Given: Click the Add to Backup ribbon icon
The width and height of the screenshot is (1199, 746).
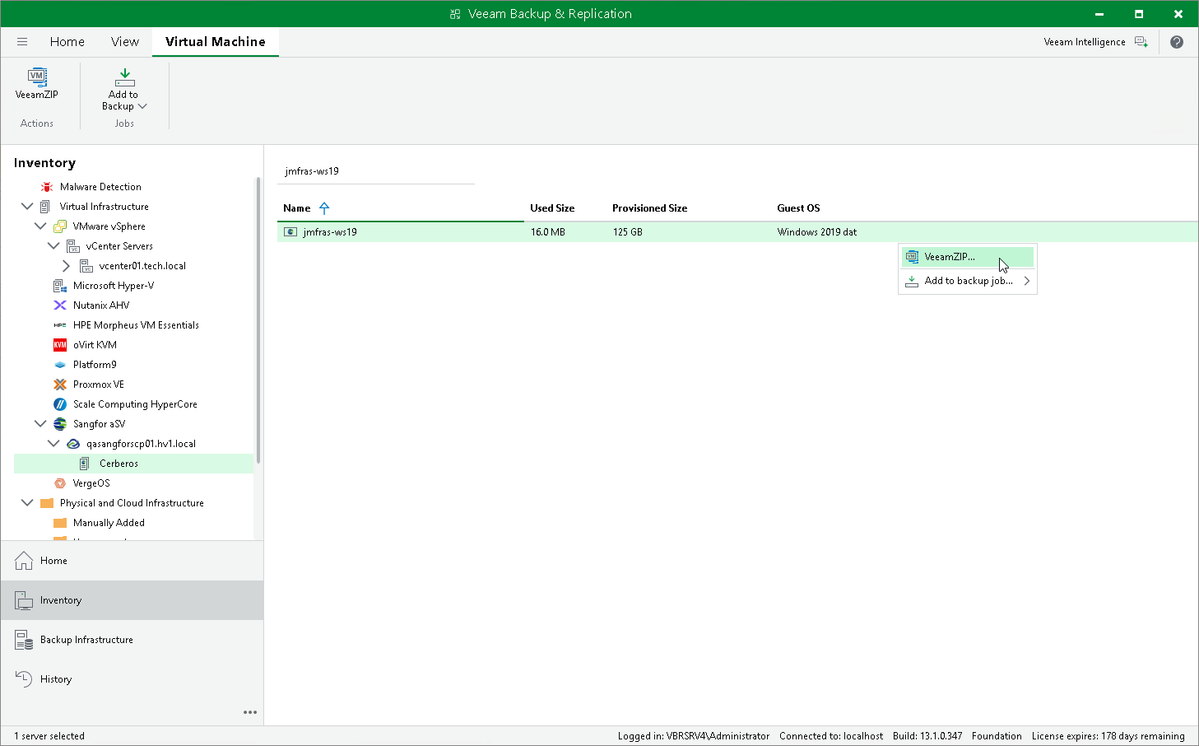Looking at the screenshot, I should coord(125,77).
